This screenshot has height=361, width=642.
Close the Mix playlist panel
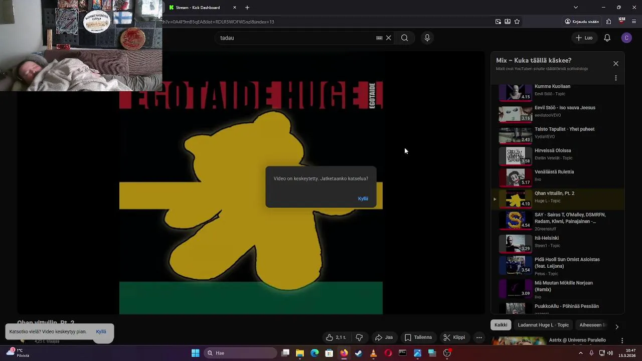(616, 64)
